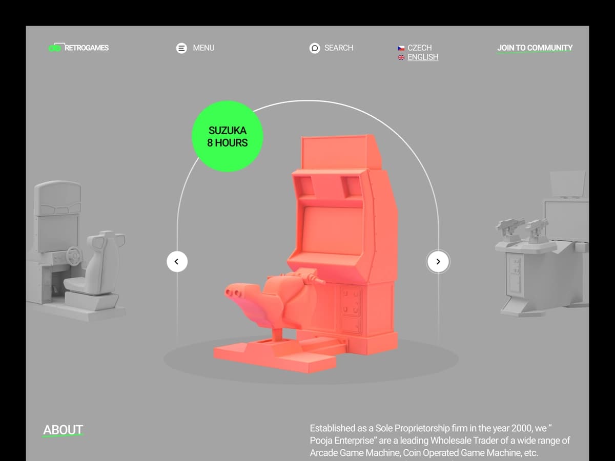Click the MENU label
This screenshot has height=461, width=615.
tap(203, 48)
